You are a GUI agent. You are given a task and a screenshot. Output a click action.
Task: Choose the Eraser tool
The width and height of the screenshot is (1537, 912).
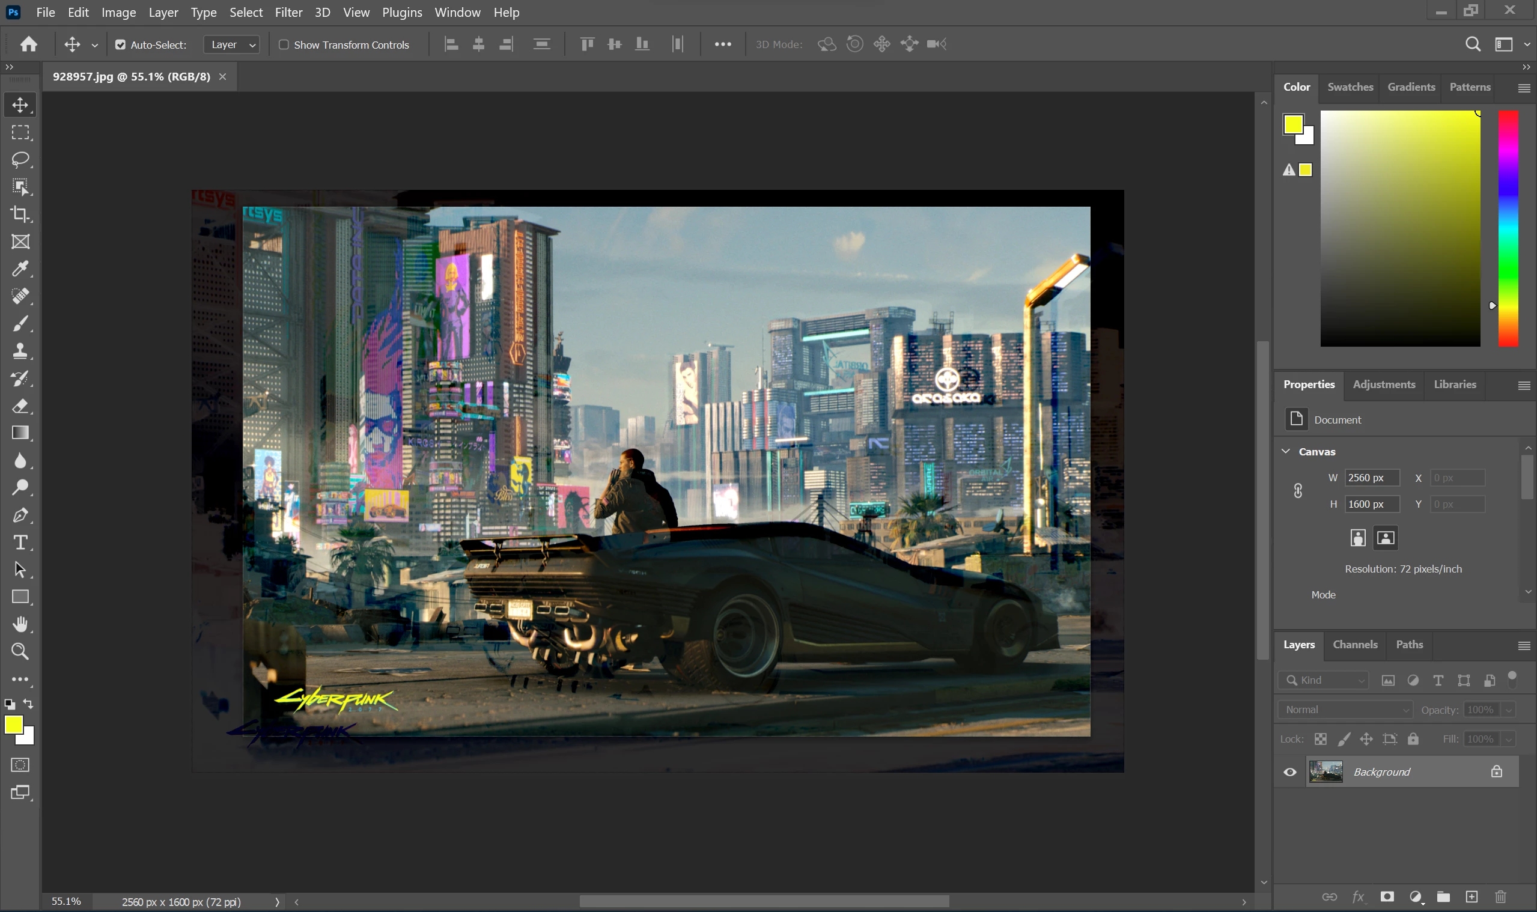20,406
